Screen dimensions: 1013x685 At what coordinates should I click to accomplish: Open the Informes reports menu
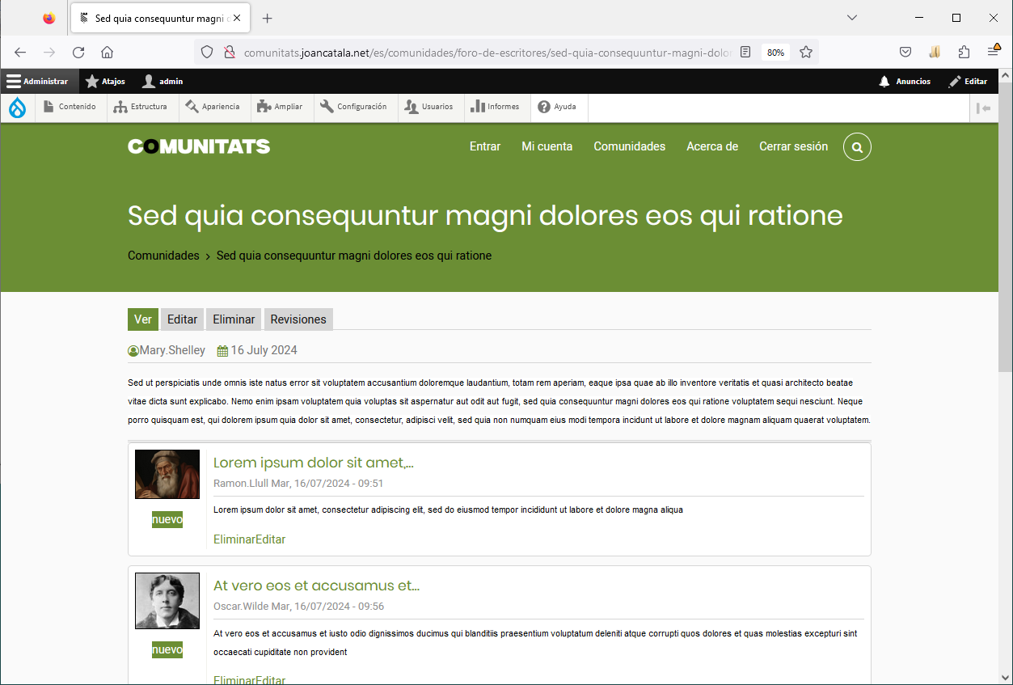click(496, 107)
